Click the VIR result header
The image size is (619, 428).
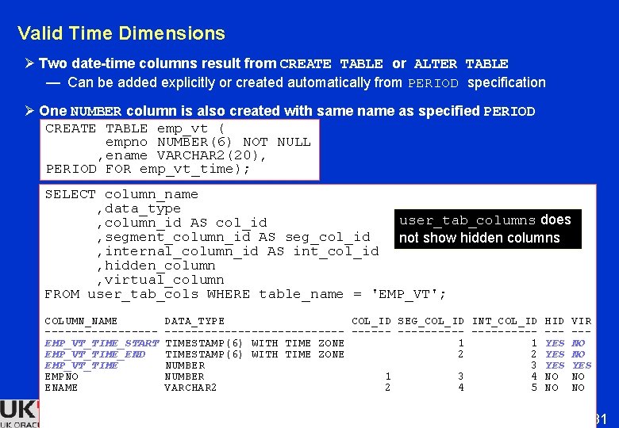coord(582,321)
